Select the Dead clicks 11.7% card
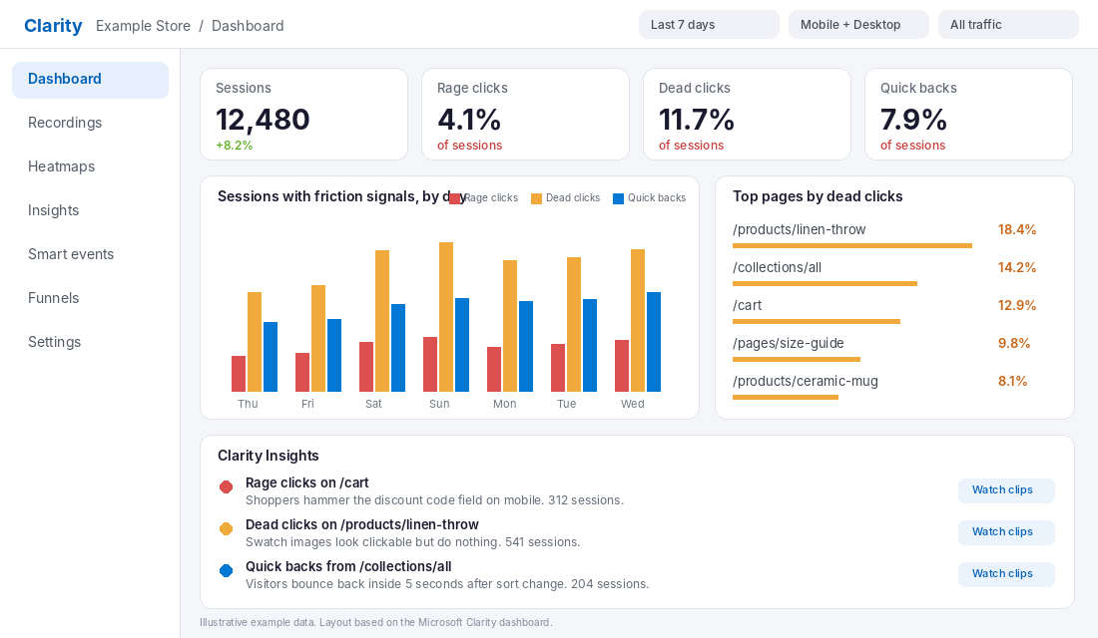 click(748, 114)
